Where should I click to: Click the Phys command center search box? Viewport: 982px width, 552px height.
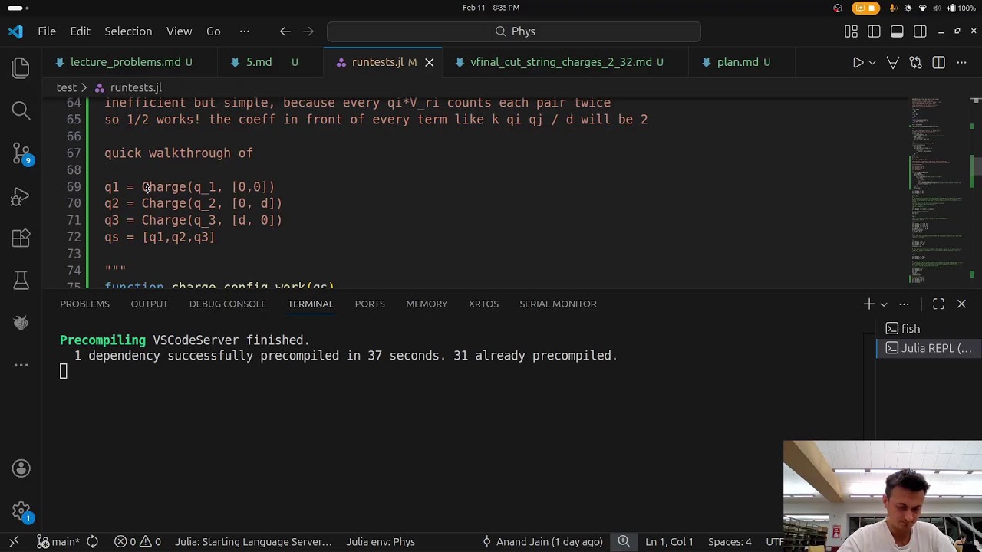click(x=514, y=31)
